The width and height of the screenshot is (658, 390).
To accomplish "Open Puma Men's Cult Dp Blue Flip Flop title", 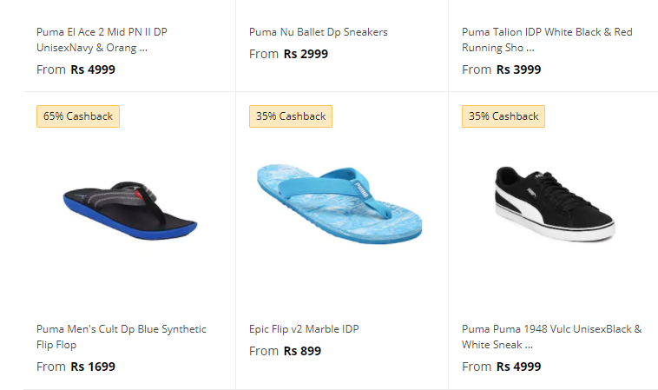I will point(122,337).
